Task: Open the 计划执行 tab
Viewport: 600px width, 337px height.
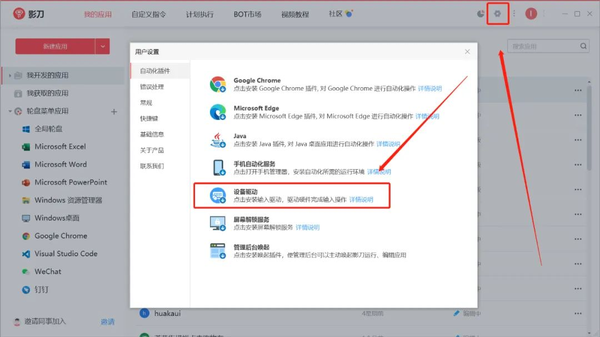Action: (200, 14)
